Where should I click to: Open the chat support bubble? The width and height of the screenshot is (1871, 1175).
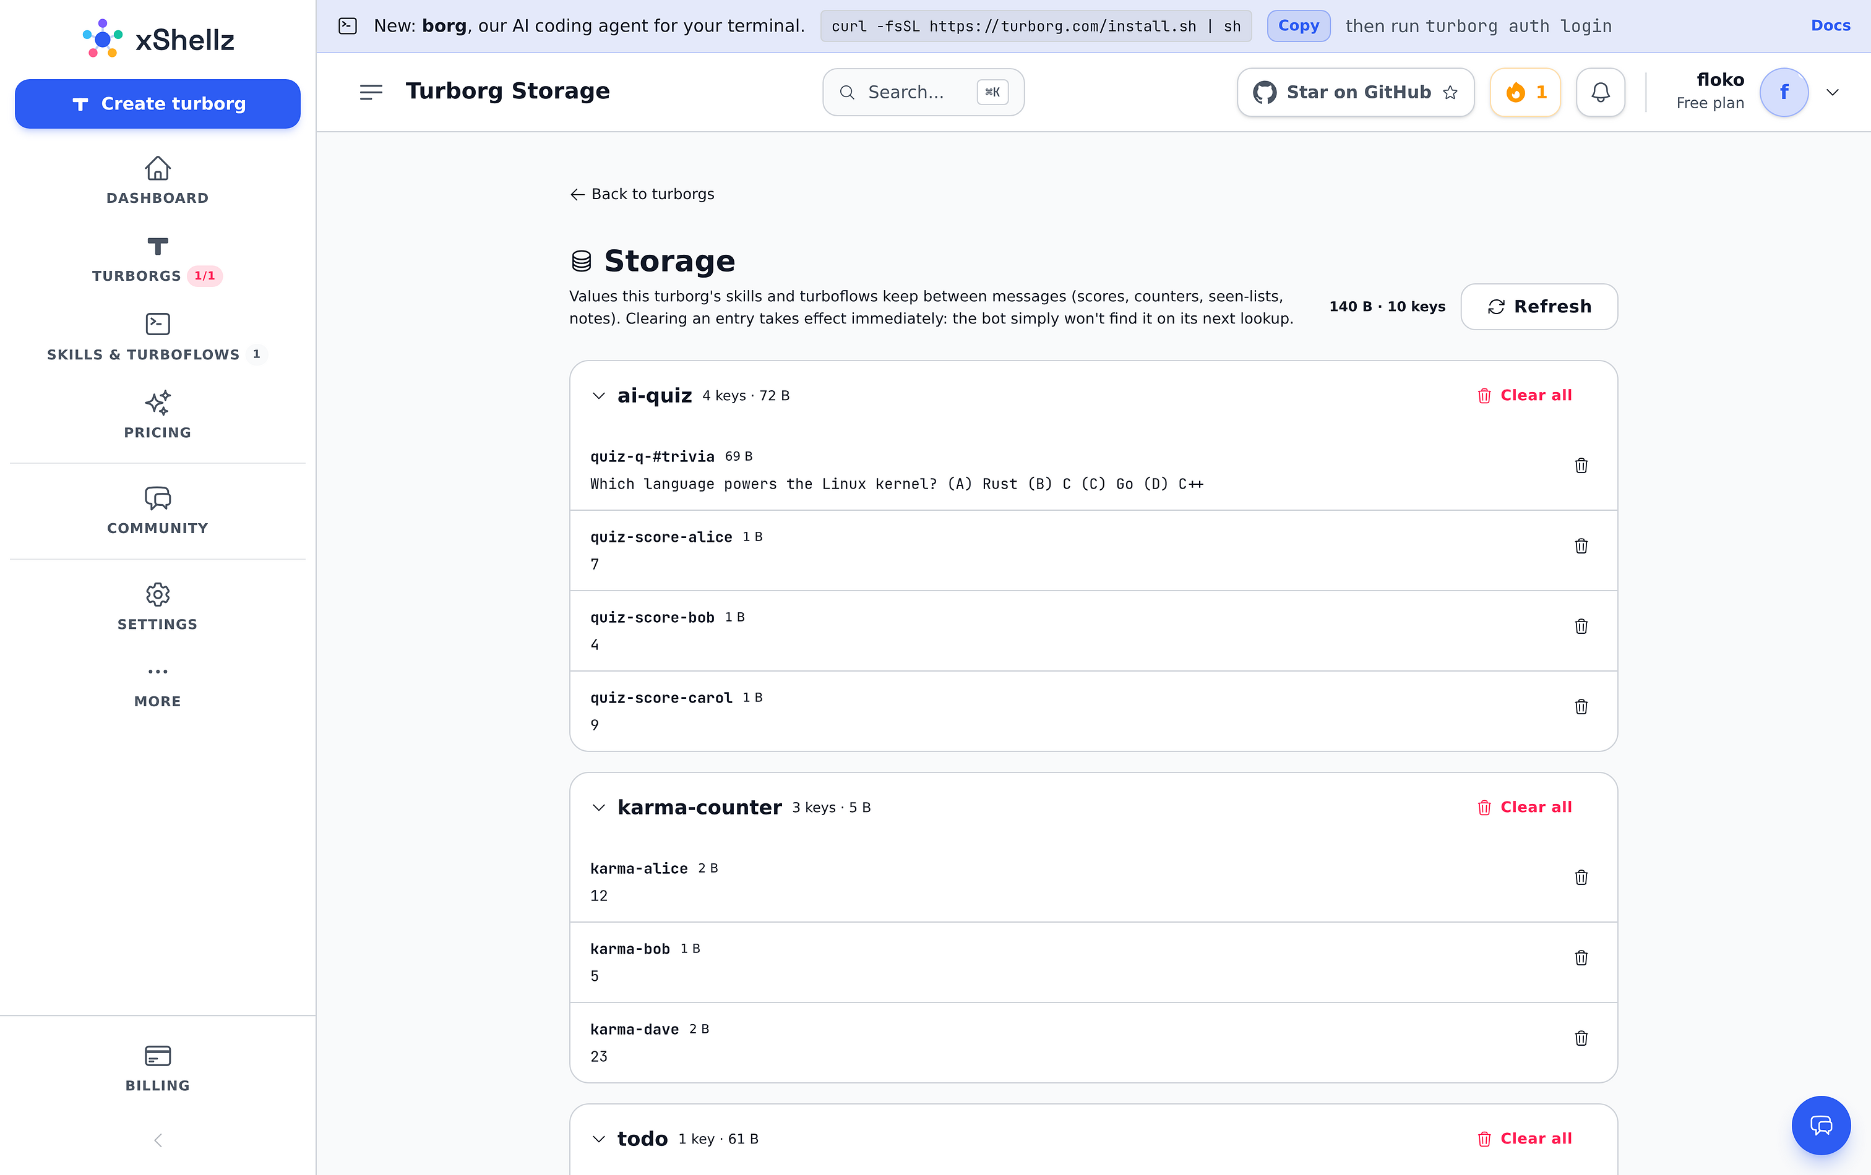coord(1820,1124)
